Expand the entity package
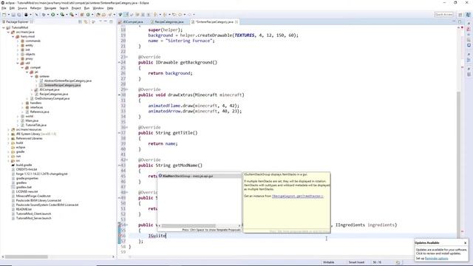473x266 pixels. [18, 45]
